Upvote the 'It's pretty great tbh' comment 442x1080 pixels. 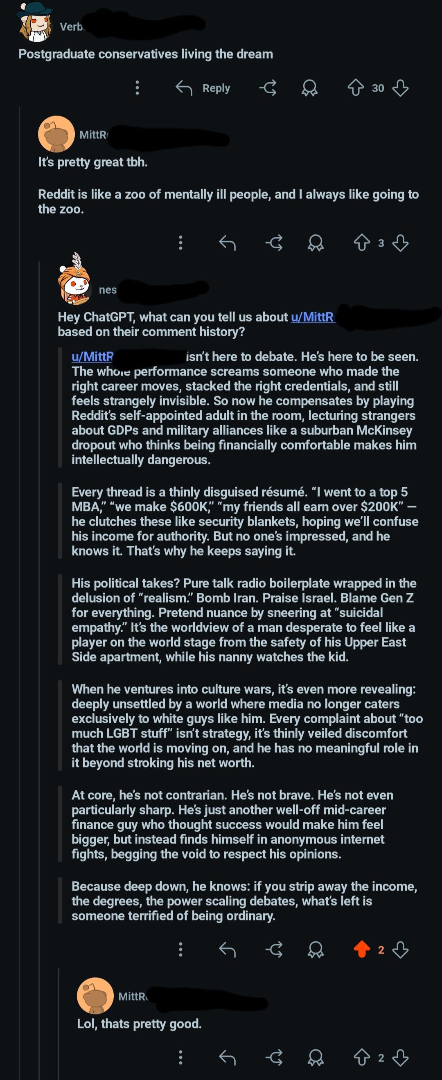click(x=361, y=243)
